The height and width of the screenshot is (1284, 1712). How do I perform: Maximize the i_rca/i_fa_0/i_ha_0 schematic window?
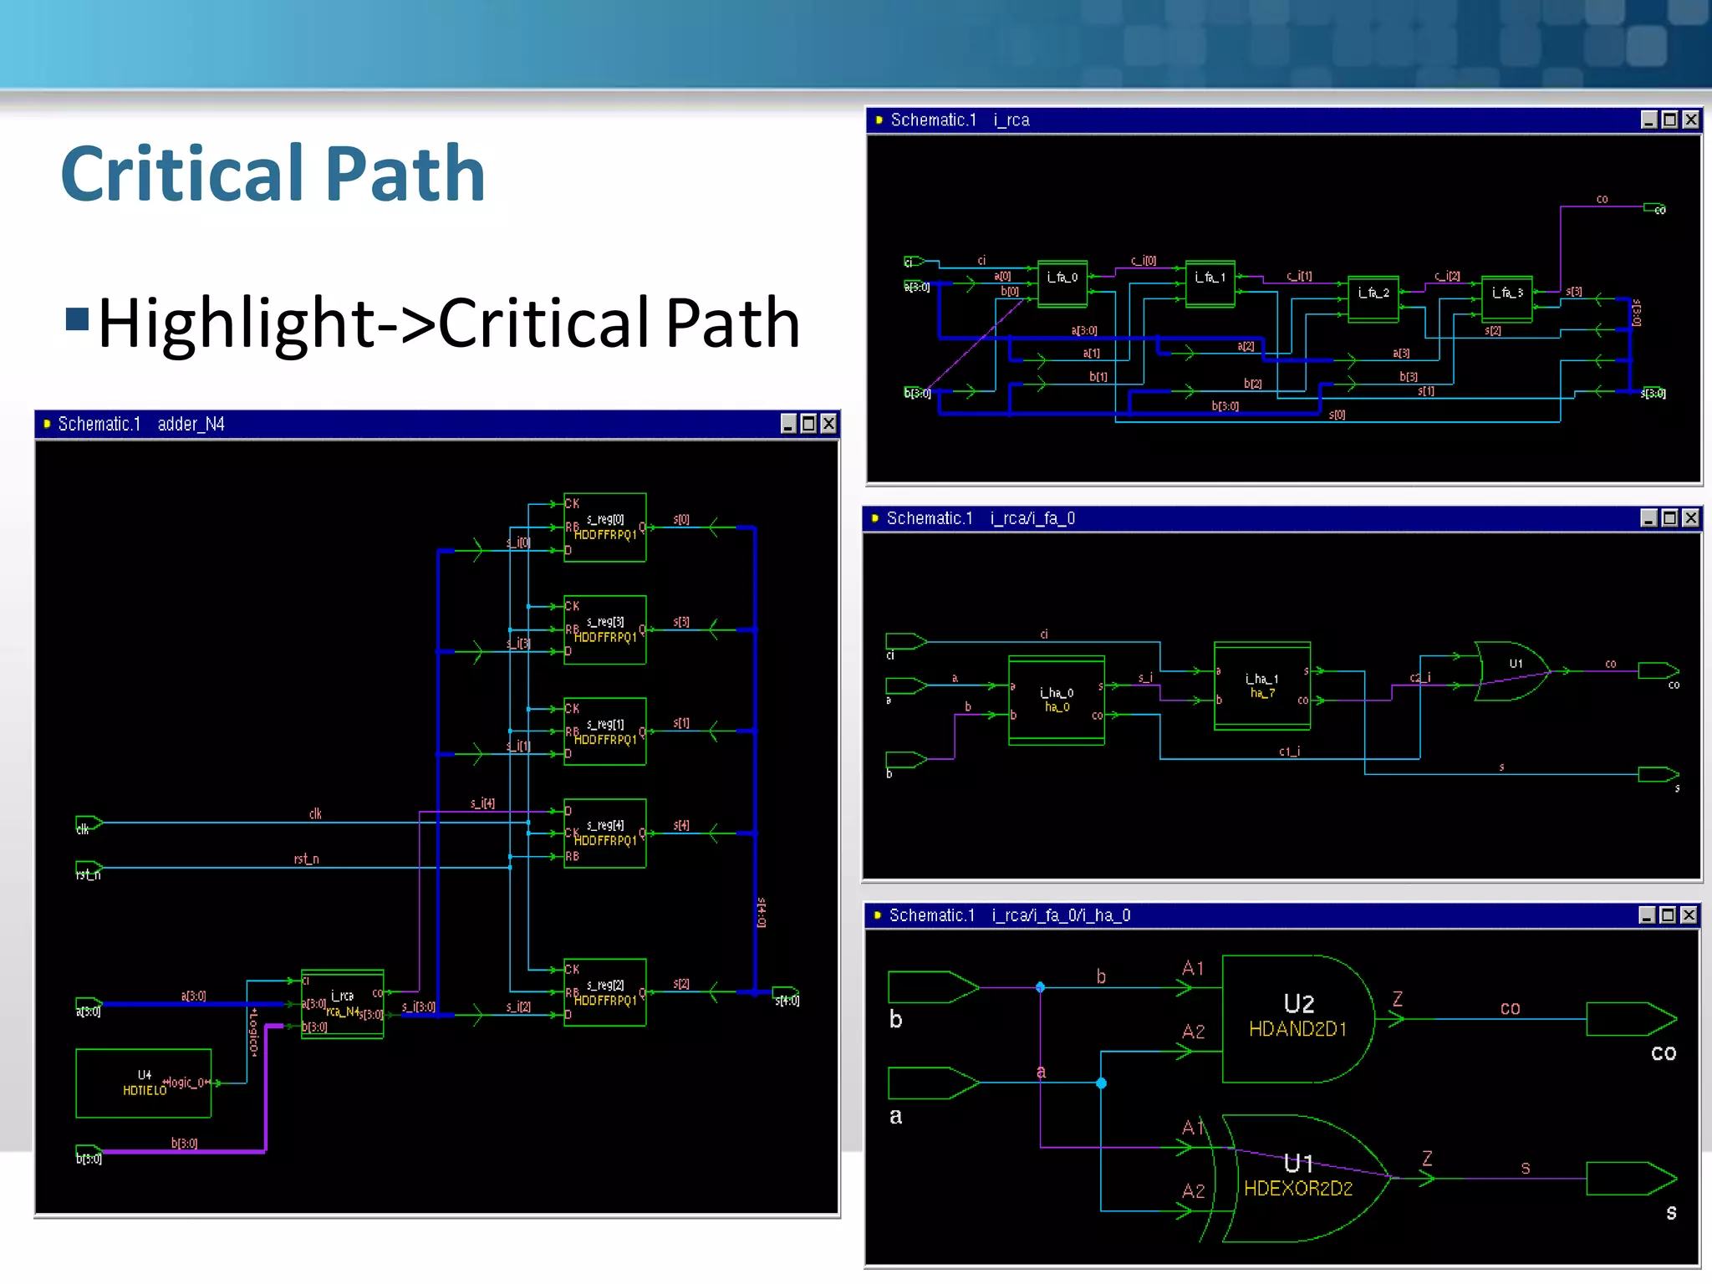point(1667,915)
